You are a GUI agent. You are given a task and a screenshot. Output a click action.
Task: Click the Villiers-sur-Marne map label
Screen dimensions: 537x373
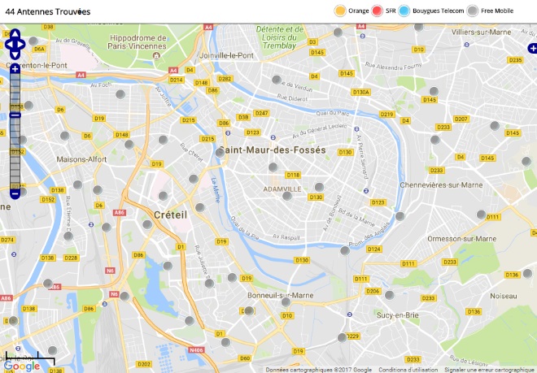tap(481, 33)
